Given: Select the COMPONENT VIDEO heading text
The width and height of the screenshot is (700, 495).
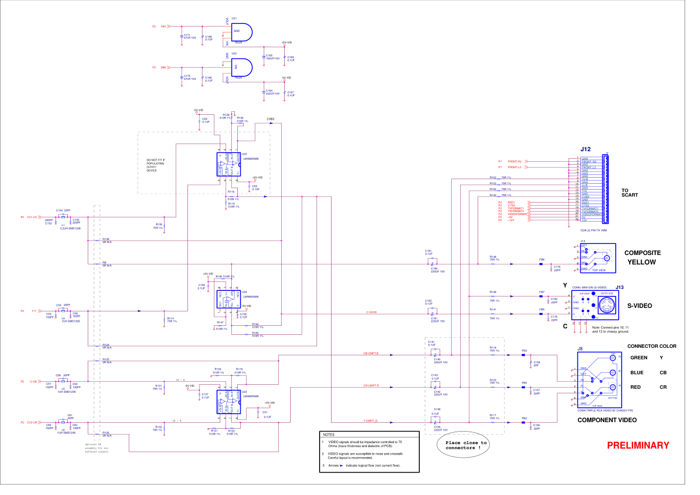Looking at the screenshot, I should click(607, 420).
